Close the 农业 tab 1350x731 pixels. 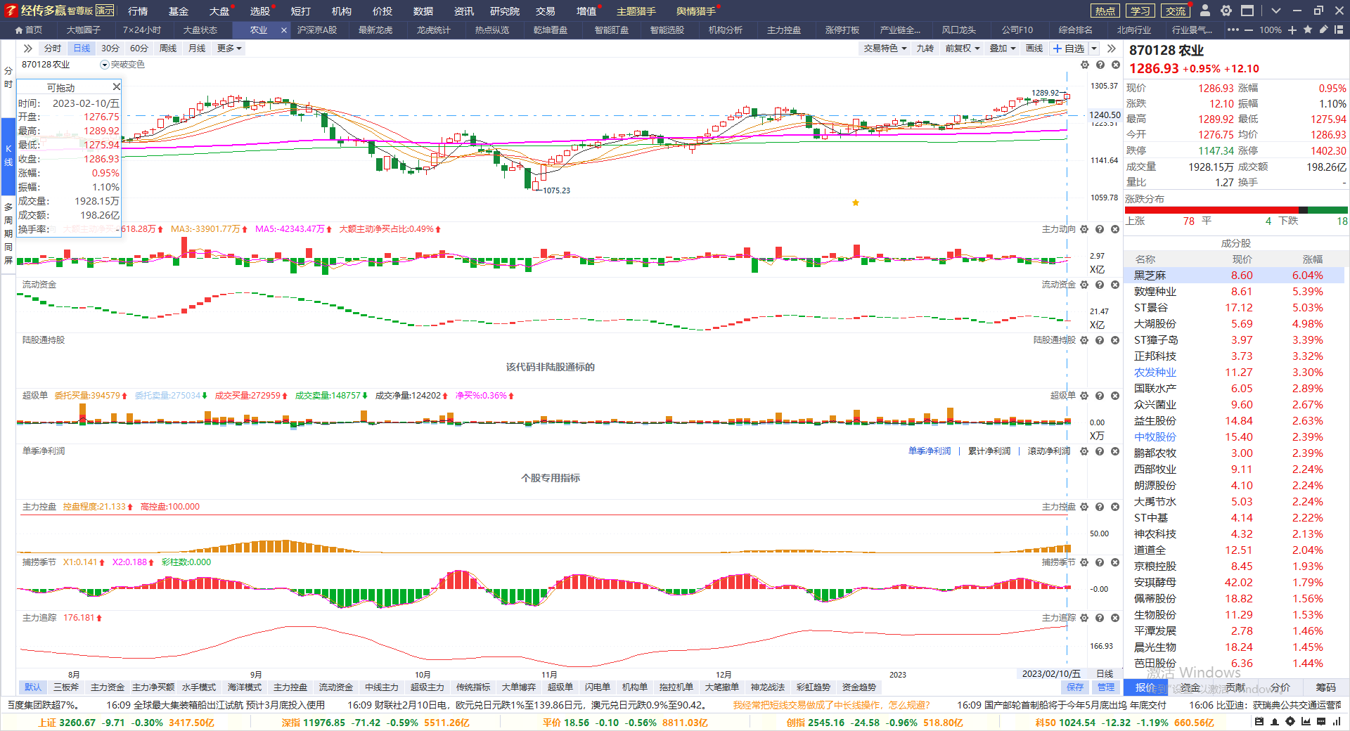pos(284,30)
